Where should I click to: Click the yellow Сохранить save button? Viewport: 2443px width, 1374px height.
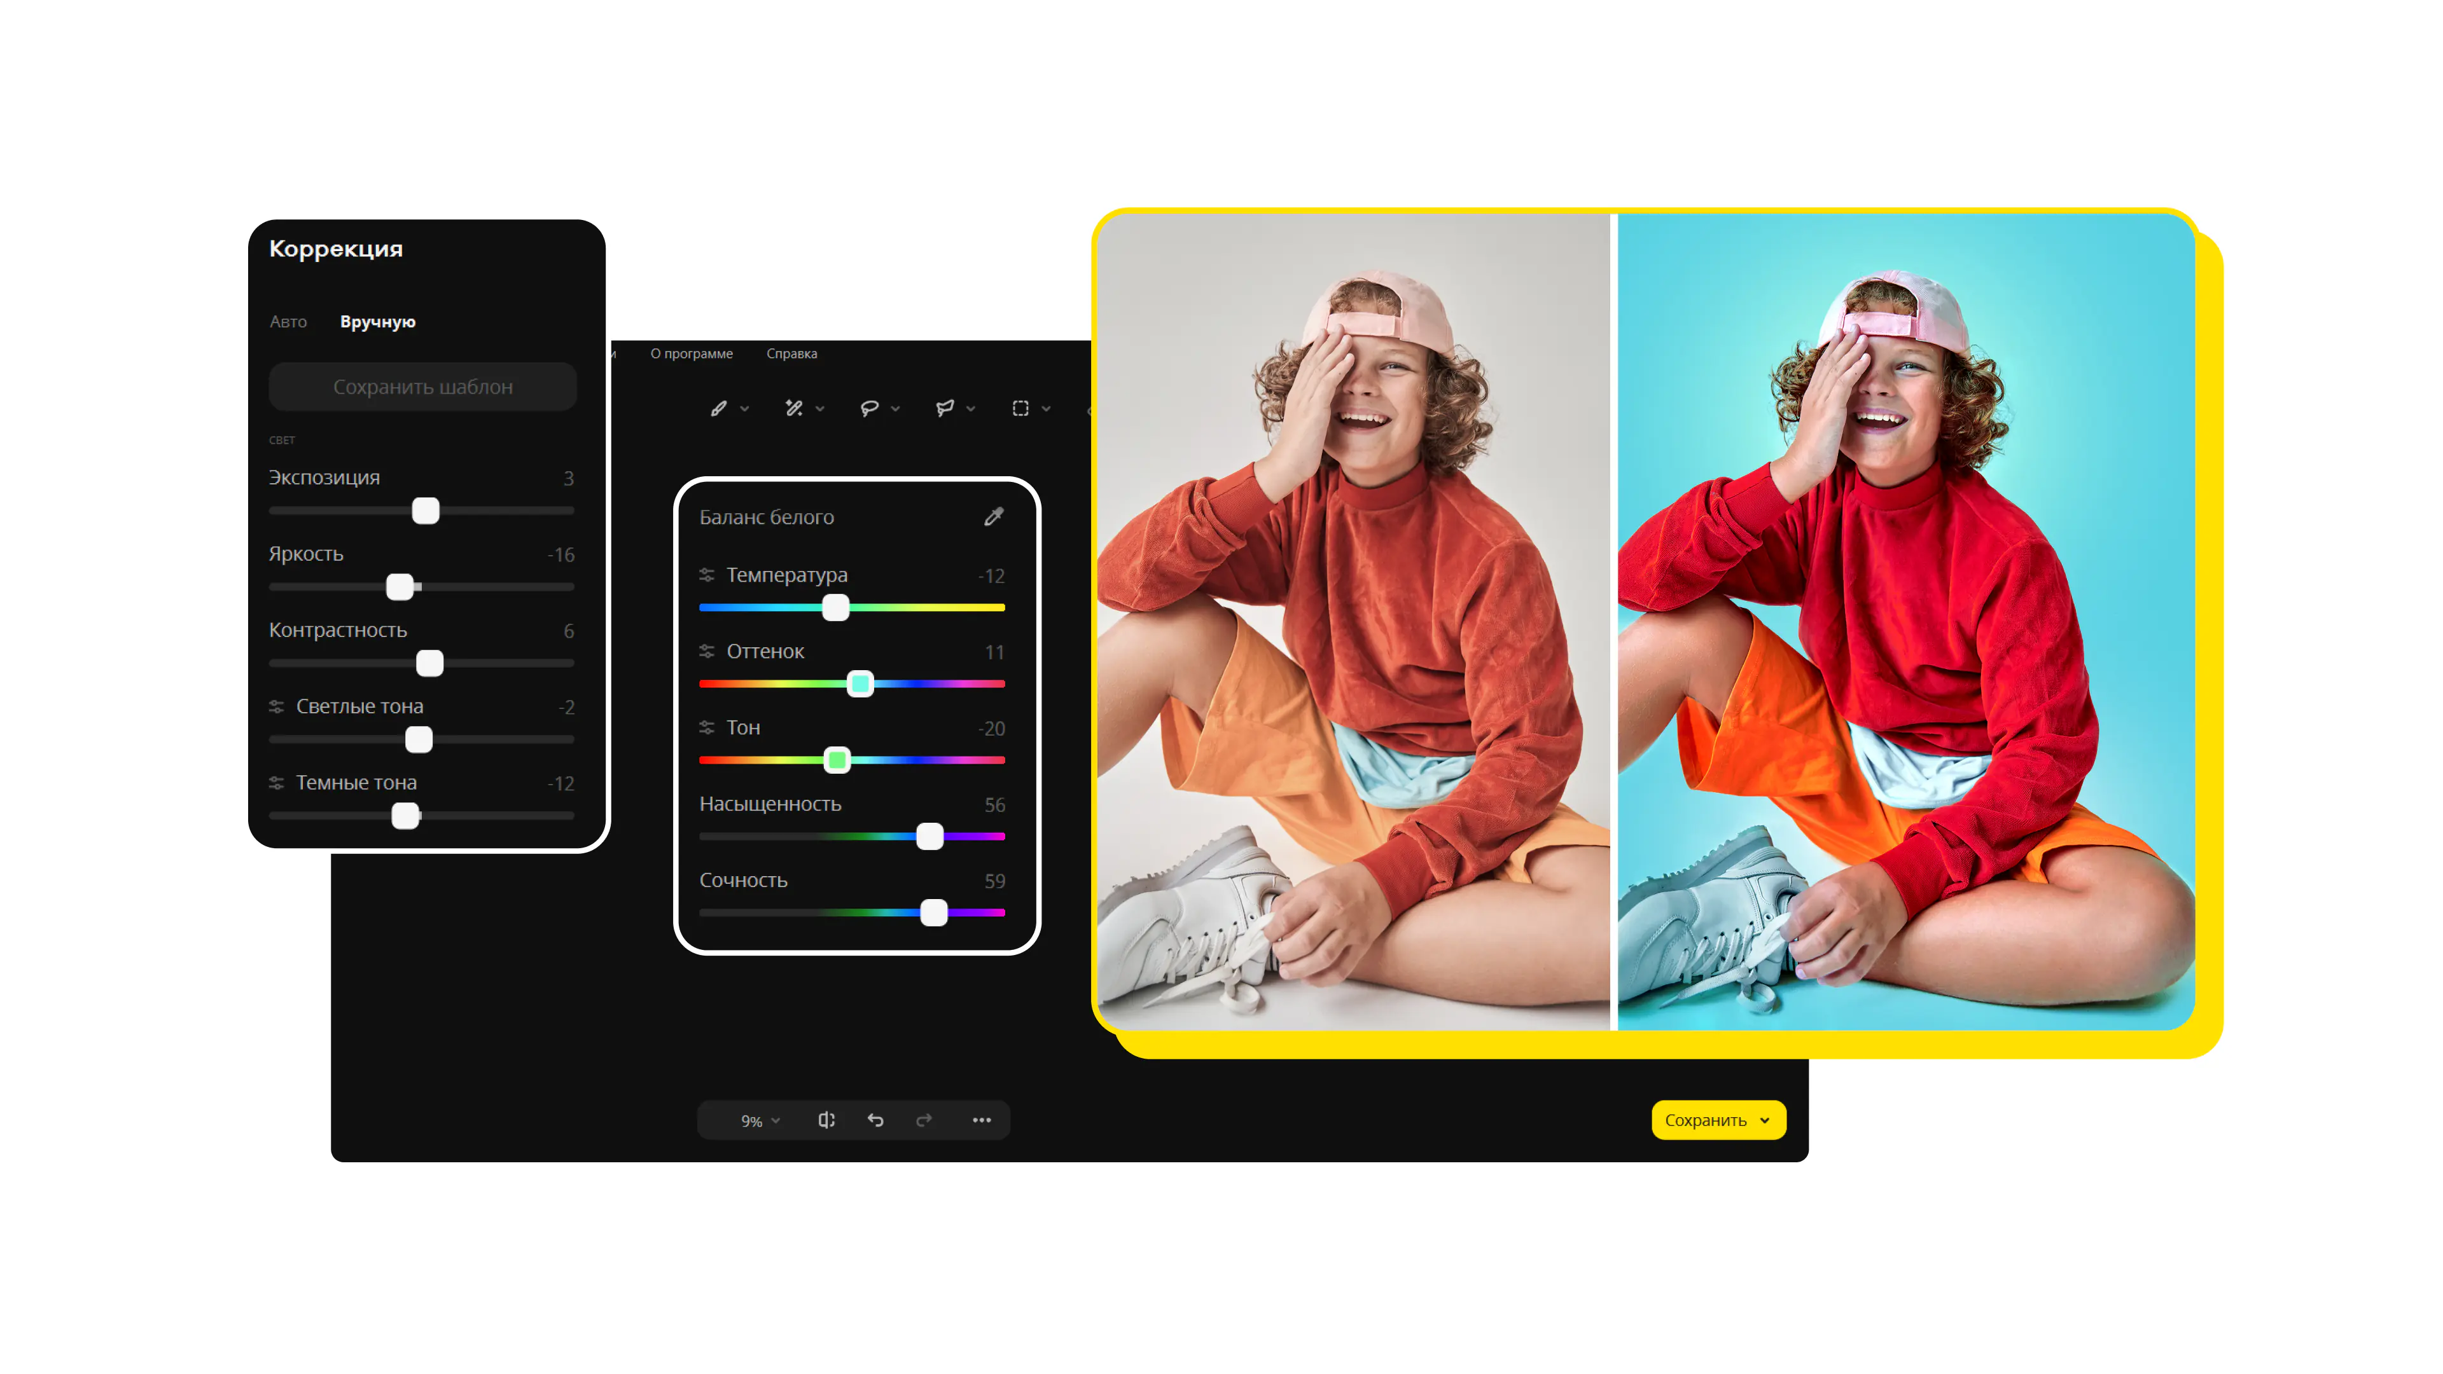tap(1715, 1119)
